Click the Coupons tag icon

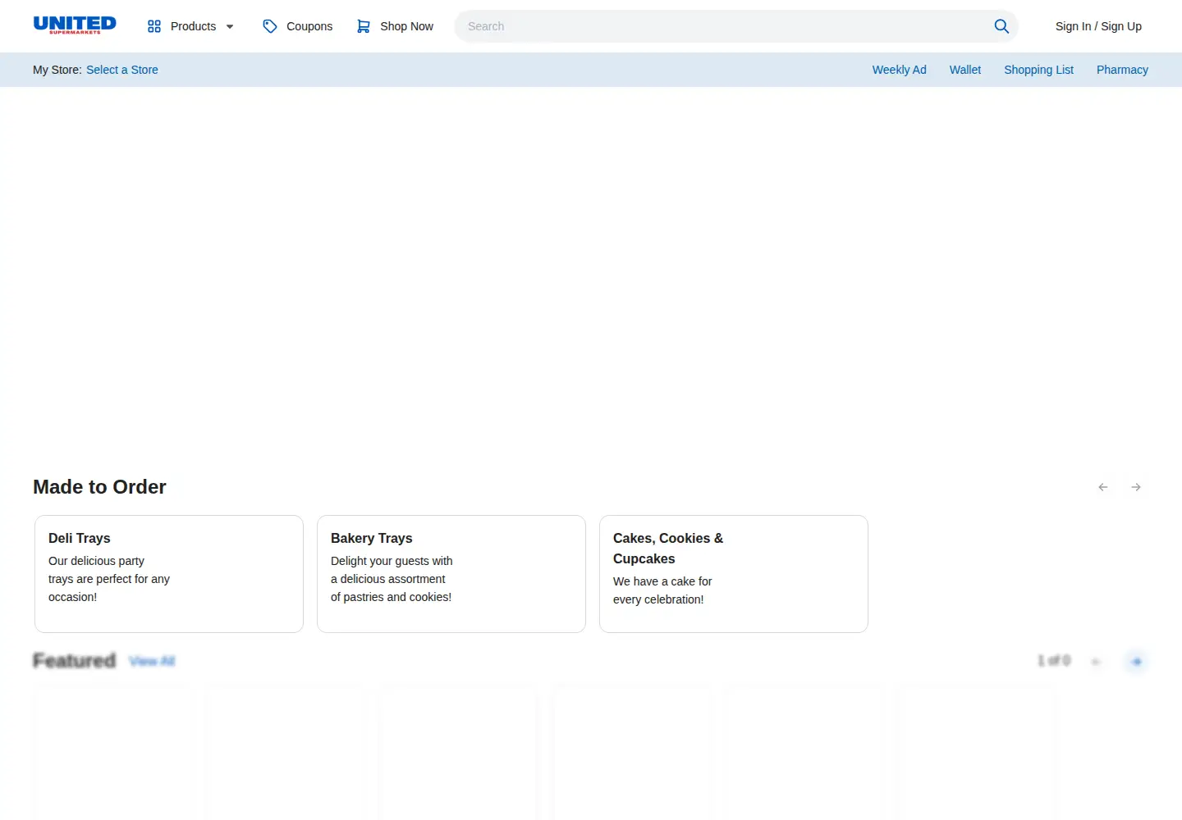270,26
